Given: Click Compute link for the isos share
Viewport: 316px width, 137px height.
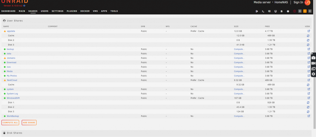Looking at the screenshot, I should [x=239, y=67].
